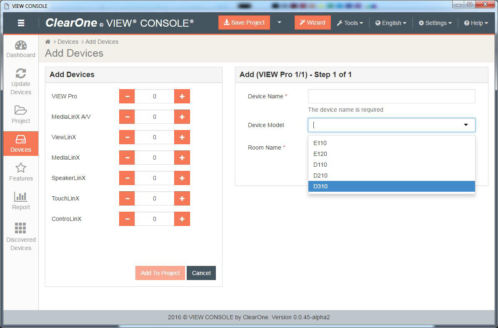Open the Features star section
The image size is (498, 328).
[x=21, y=172]
